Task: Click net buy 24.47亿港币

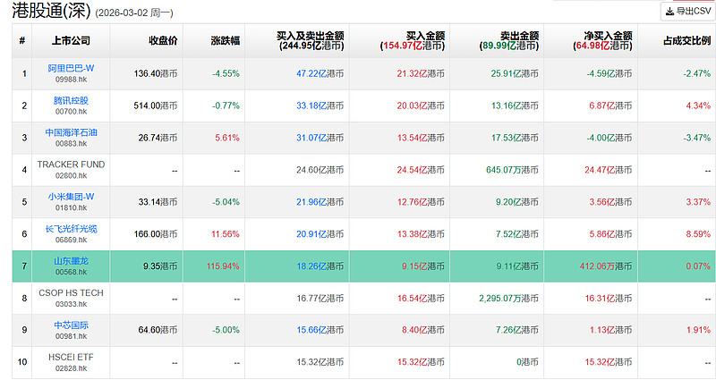Action: click(x=609, y=170)
